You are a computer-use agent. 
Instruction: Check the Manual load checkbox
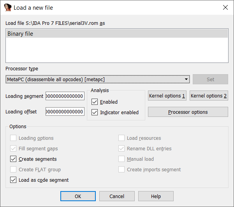[121, 159]
